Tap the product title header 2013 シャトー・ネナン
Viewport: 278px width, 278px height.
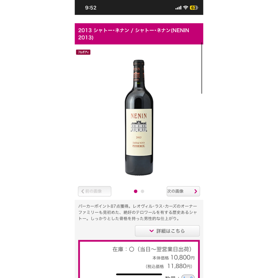click(139, 34)
